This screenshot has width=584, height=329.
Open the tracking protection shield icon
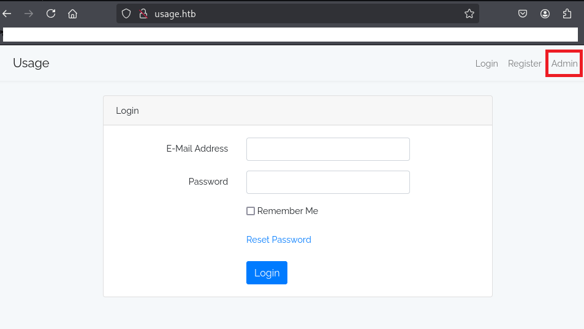coord(126,13)
